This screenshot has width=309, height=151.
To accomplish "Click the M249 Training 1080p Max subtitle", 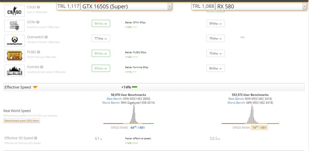I will click(42, 57).
